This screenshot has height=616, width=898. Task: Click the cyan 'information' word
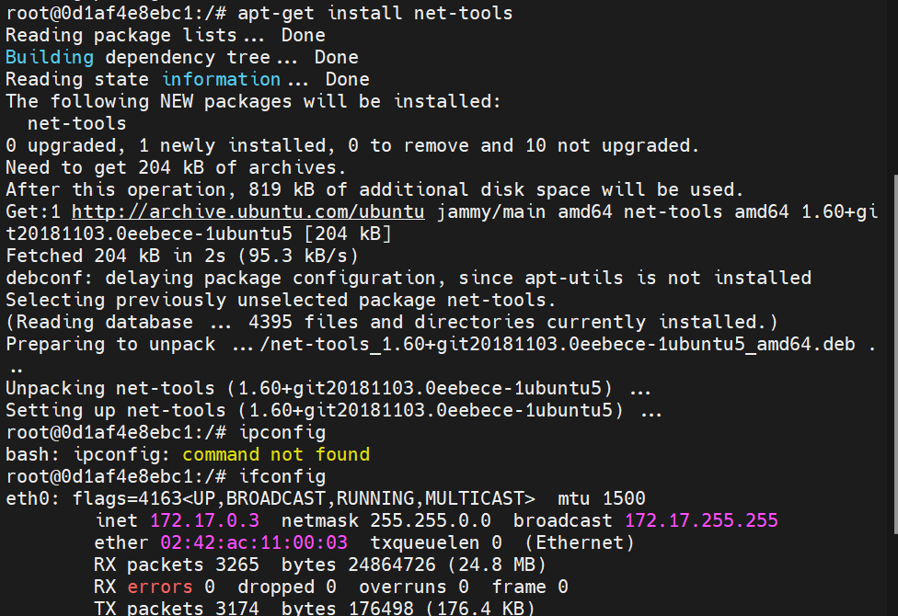coord(221,79)
